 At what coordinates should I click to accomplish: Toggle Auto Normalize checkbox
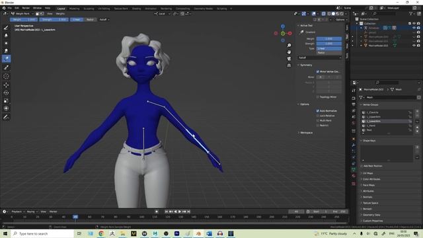[317, 111]
